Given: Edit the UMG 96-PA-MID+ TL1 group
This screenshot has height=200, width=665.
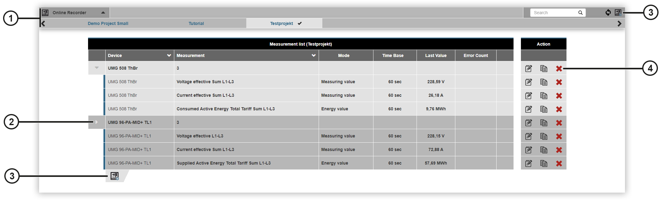Looking at the screenshot, I should tap(529, 123).
